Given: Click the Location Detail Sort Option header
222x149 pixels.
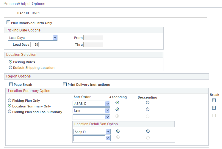Looking at the screenshot, I should click(x=96, y=124).
